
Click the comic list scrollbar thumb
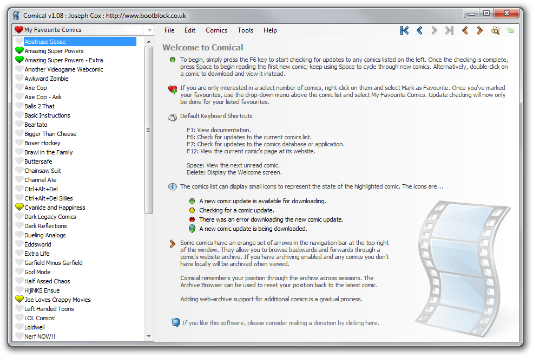[149, 130]
